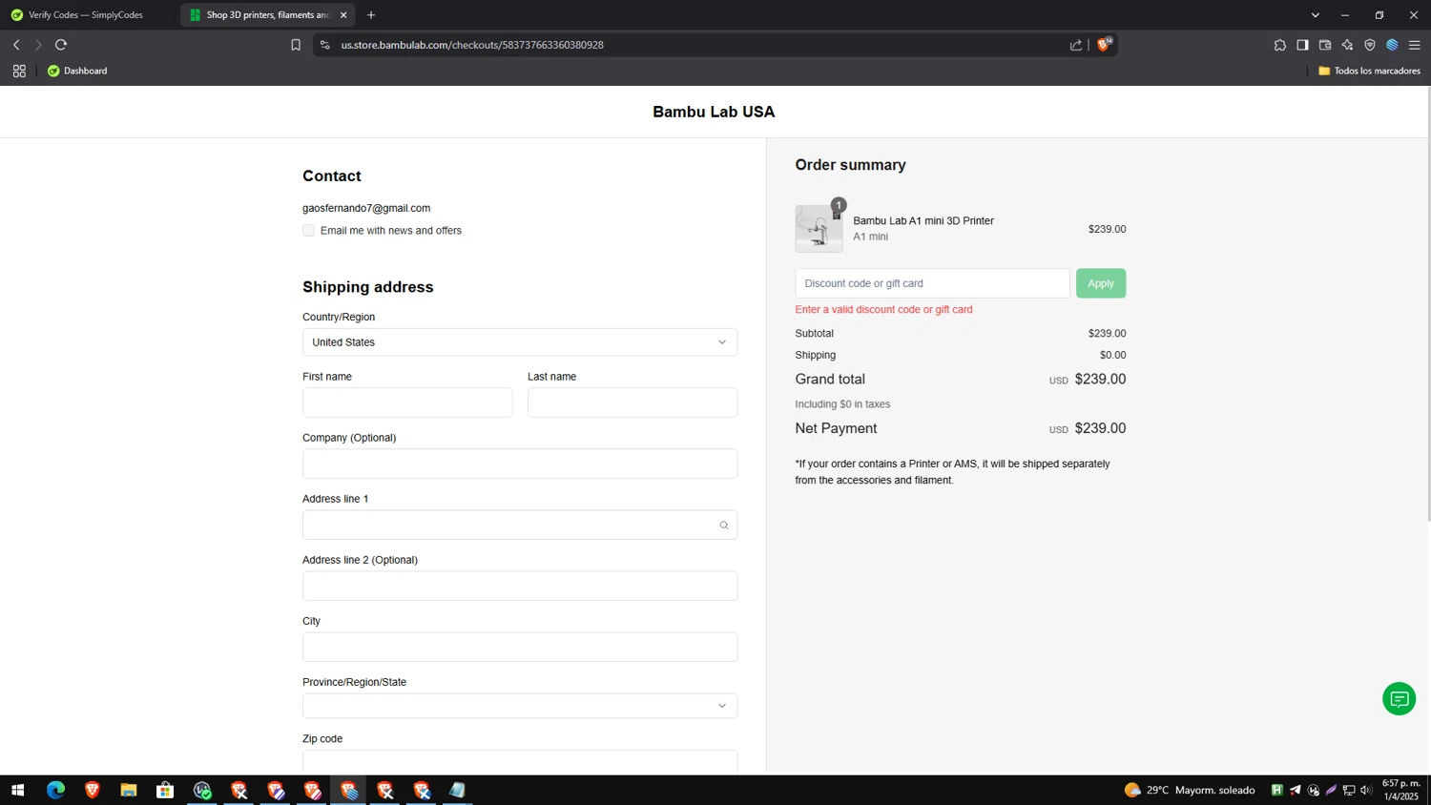1431x805 pixels.
Task: Open the Telegram icon in system tray
Action: [1295, 790]
